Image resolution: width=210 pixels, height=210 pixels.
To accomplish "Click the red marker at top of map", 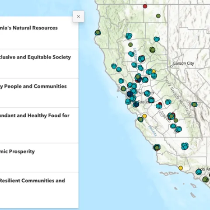I will 145,6.
